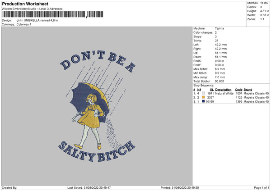271x191 pixels.
Task: Click the thread code 1004
Action: pos(239,93)
